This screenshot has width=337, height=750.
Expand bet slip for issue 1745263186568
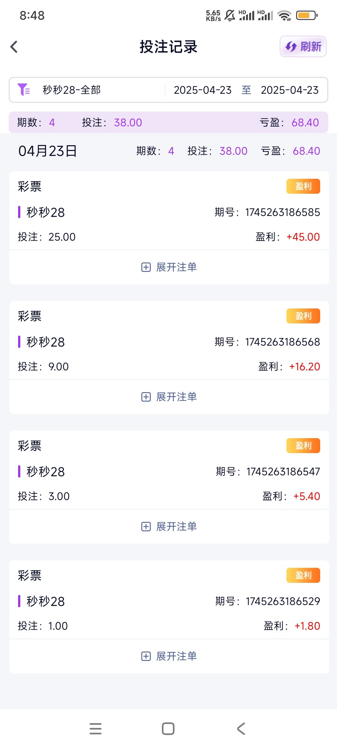(169, 397)
